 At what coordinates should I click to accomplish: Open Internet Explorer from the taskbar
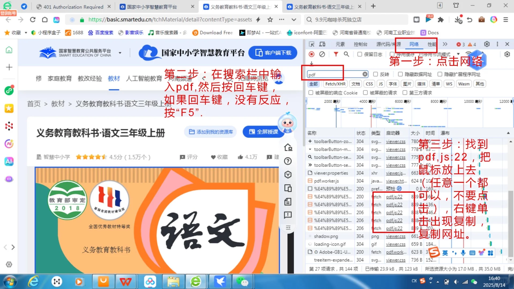tap(34, 282)
